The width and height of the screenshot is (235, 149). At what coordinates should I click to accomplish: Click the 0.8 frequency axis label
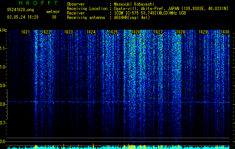pos(3,104)
